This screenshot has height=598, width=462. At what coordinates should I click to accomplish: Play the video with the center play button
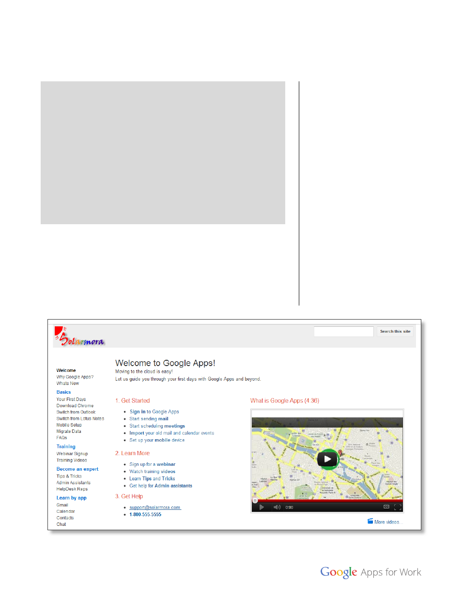point(327,459)
